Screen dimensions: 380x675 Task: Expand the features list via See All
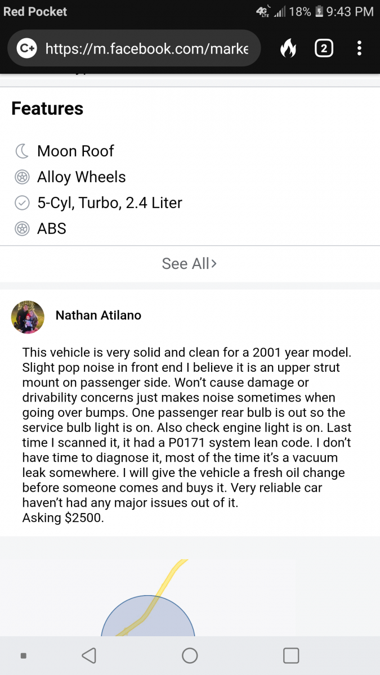click(x=190, y=263)
